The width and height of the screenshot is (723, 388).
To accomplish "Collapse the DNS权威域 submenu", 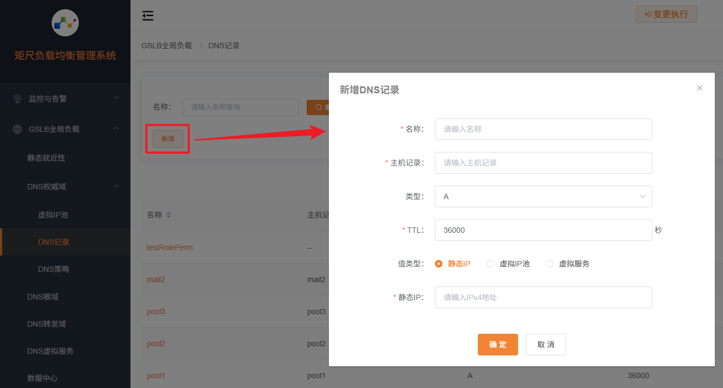I will [x=116, y=187].
